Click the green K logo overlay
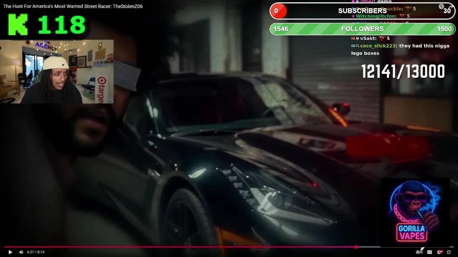 [18, 24]
